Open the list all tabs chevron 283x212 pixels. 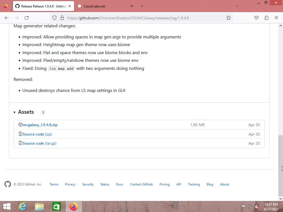[x=237, y=6]
